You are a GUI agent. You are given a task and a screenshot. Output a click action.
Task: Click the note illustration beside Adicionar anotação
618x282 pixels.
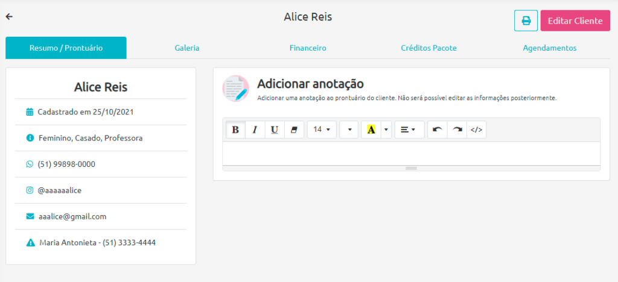(236, 89)
